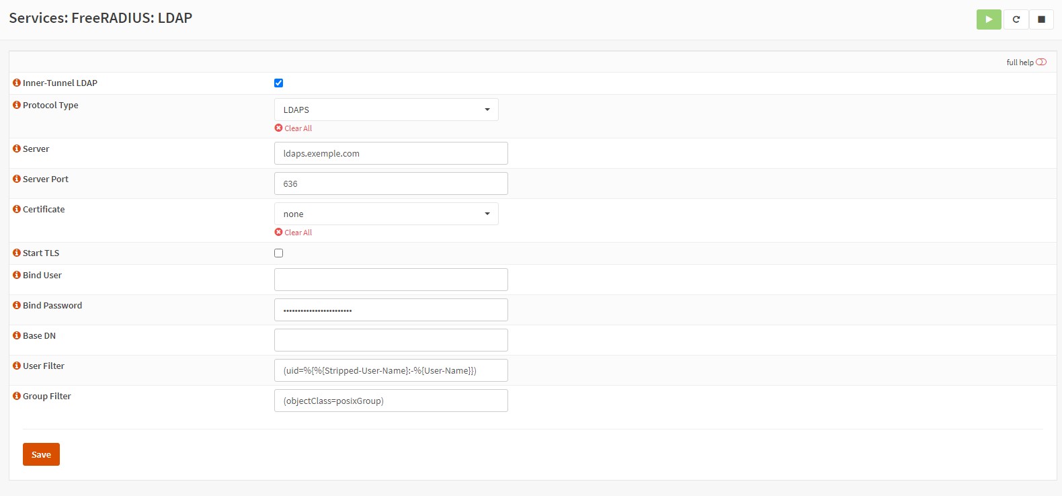Focus the empty Bind User field
The image size is (1062, 496).
(391, 280)
